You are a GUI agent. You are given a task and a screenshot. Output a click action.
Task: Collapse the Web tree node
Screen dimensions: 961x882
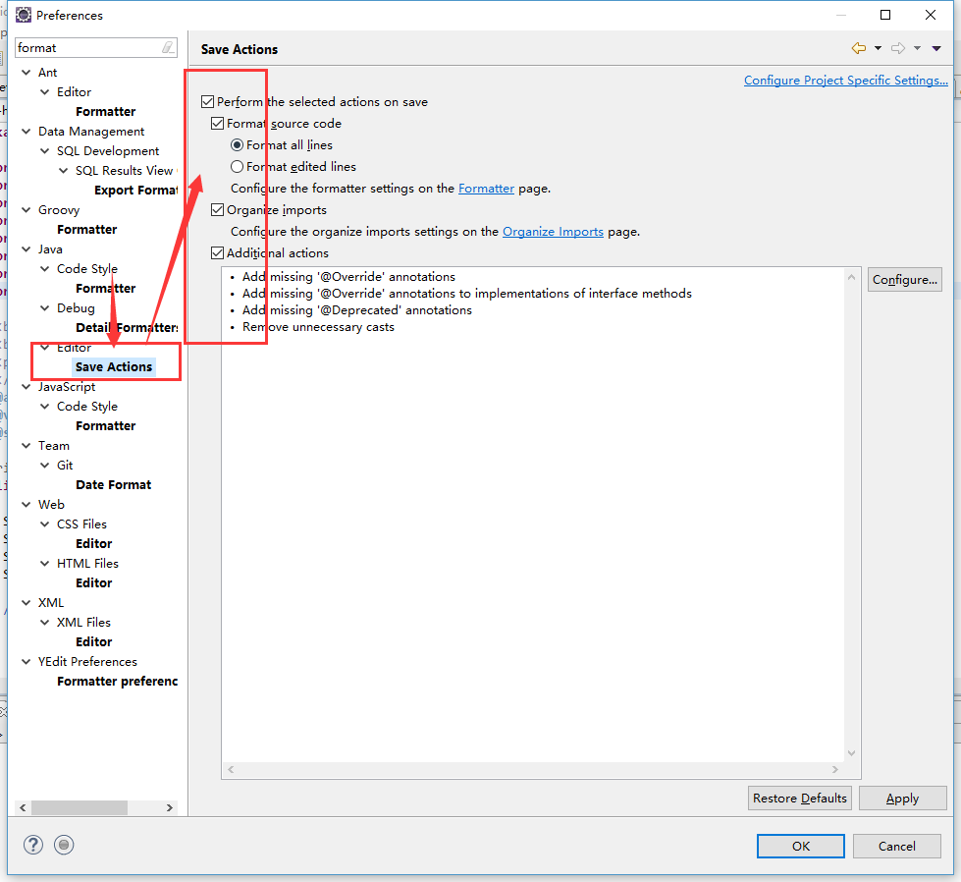pyautogui.click(x=27, y=504)
